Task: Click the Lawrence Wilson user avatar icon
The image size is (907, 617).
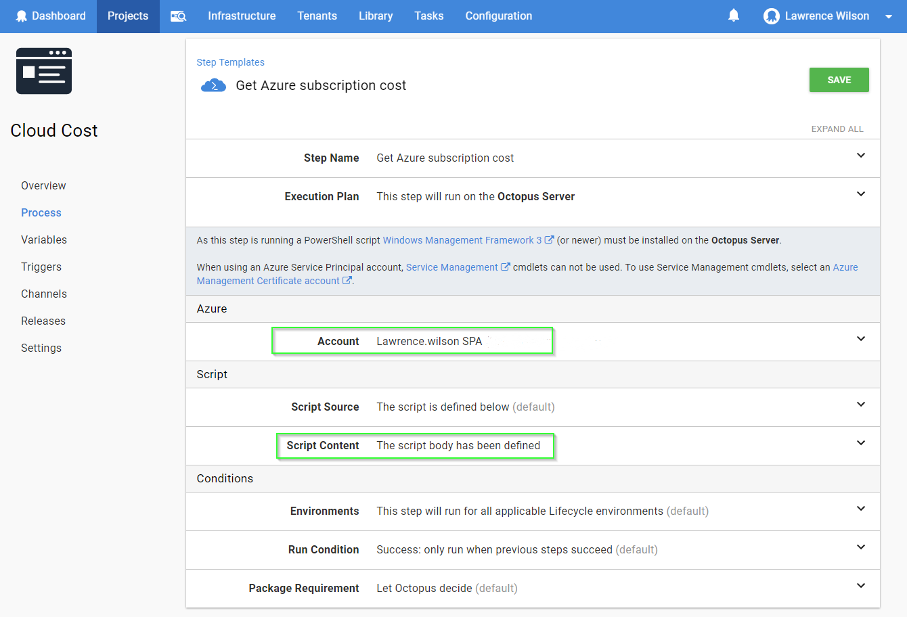Action: pyautogui.click(x=771, y=16)
